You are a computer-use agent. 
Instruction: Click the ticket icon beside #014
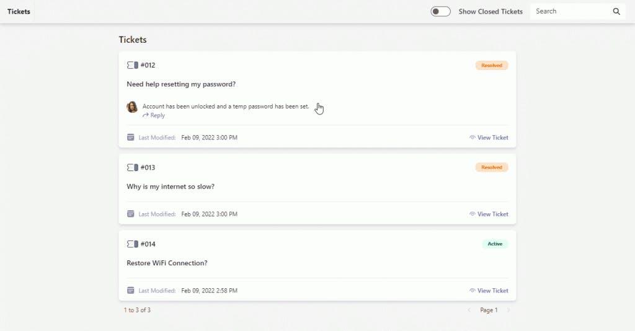(x=132, y=244)
